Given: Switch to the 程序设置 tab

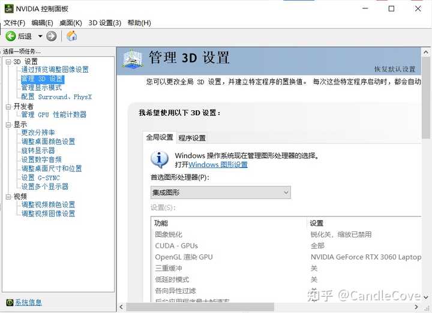Looking at the screenshot, I should tap(192, 138).
